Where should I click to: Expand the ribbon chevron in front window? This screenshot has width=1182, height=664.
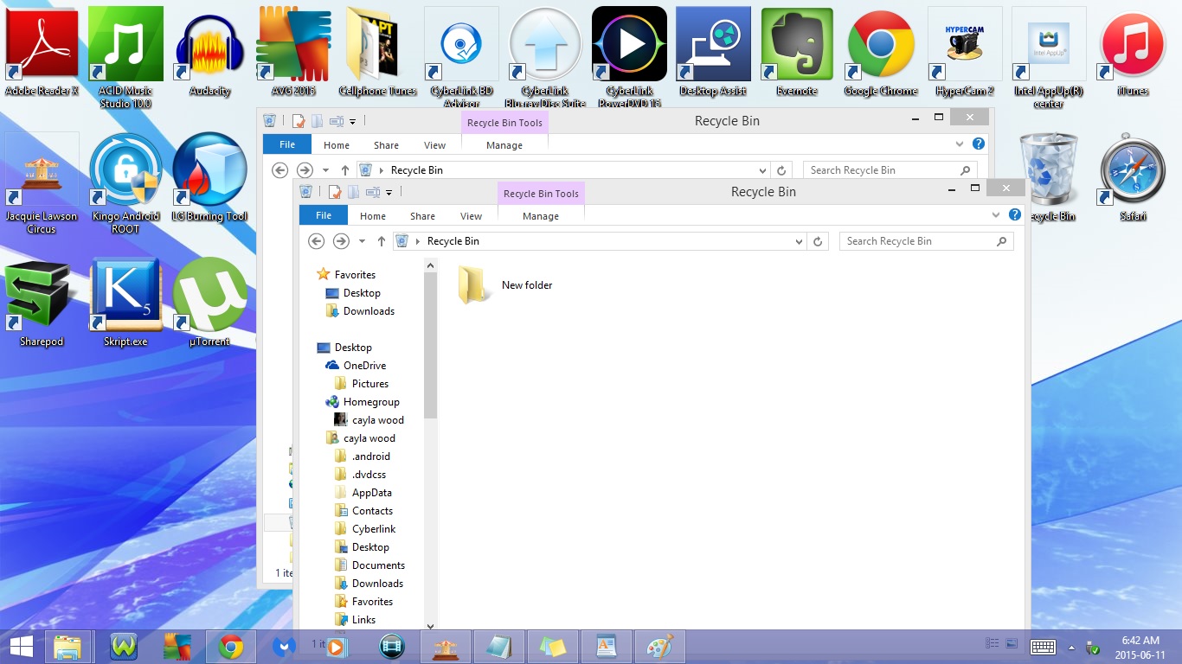click(996, 215)
